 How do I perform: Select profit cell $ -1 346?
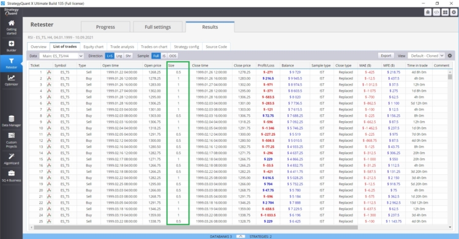[268, 128]
